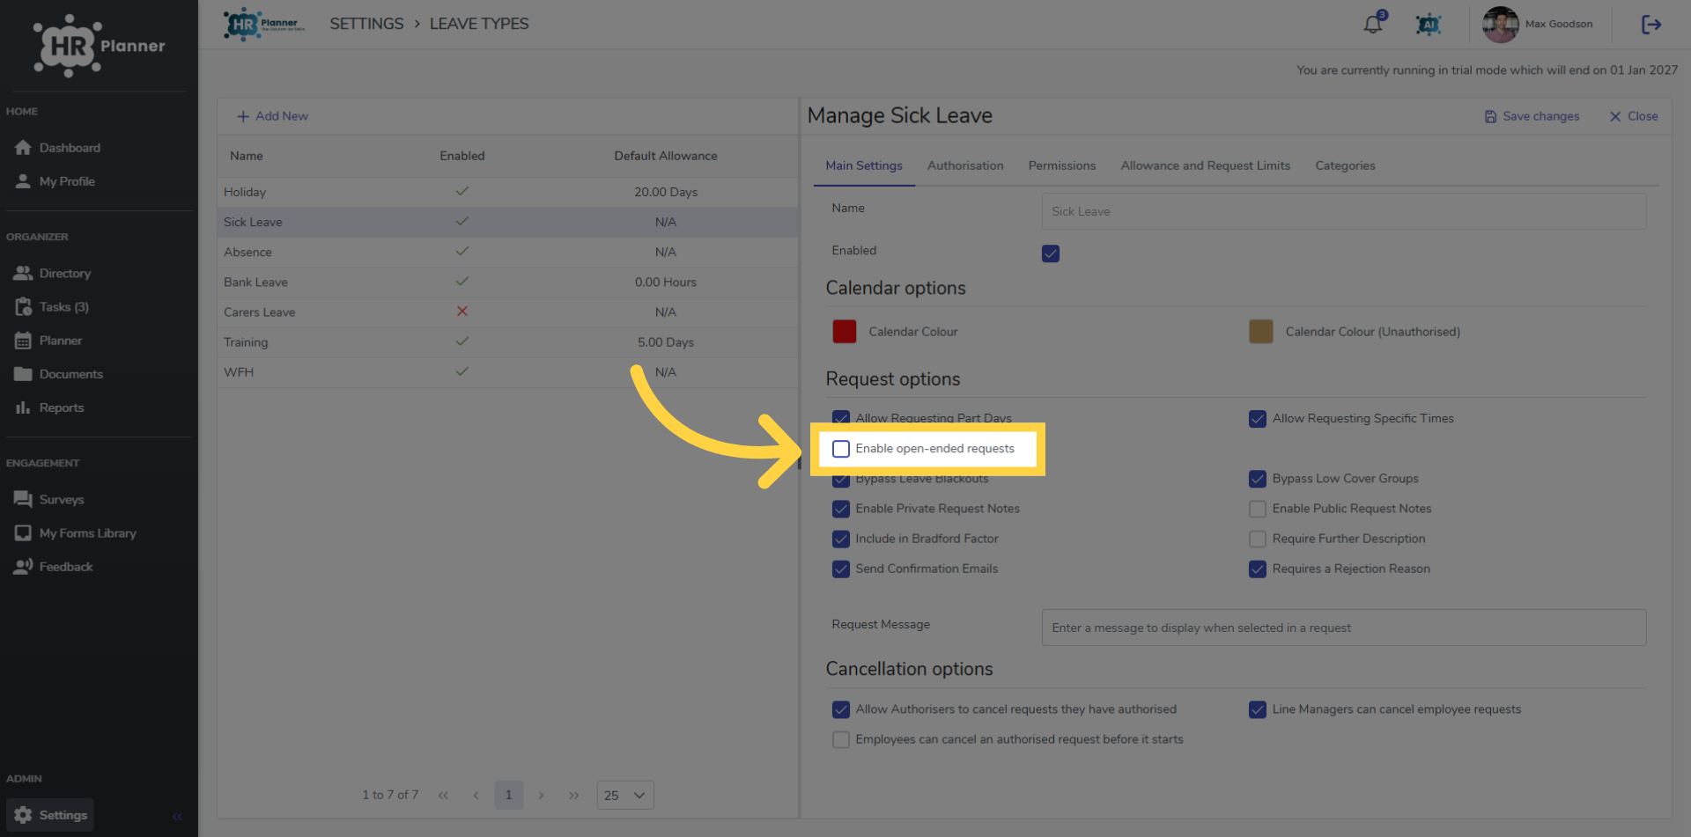Close the Manage Sick Leave panel
This screenshot has height=837, width=1691.
coord(1634,116)
